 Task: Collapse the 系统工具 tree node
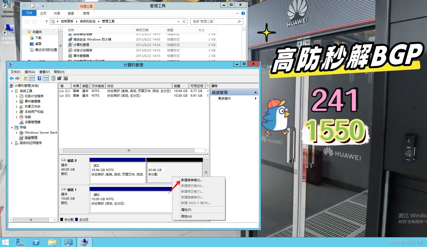click(x=12, y=91)
